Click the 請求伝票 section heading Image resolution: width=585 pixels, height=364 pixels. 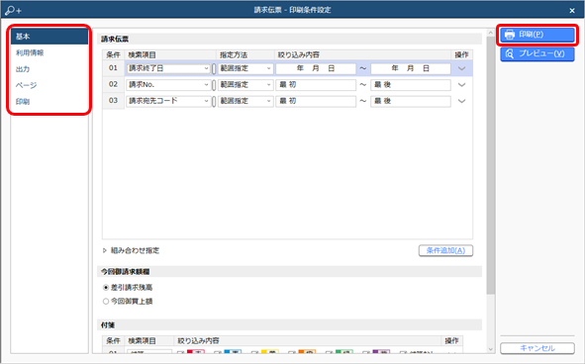[115, 39]
